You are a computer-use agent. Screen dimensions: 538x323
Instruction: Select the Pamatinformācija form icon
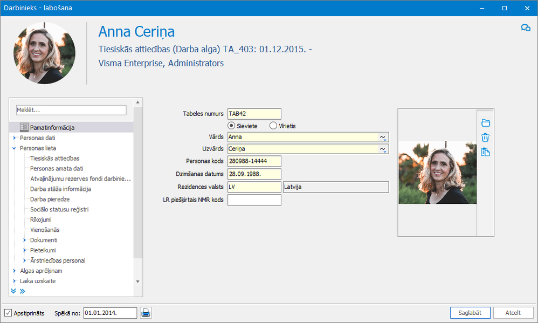(x=24, y=128)
